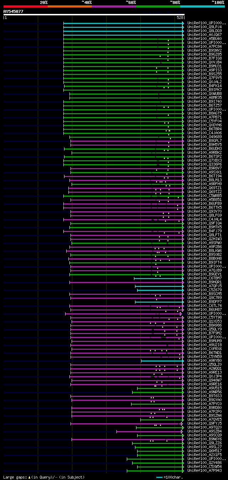Select hit label UniRef100_A7P943

point(204,470)
